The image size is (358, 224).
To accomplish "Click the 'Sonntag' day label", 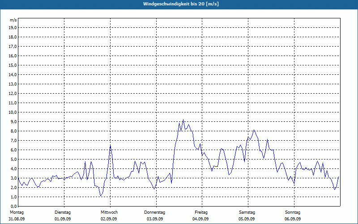I will click(x=293, y=212).
